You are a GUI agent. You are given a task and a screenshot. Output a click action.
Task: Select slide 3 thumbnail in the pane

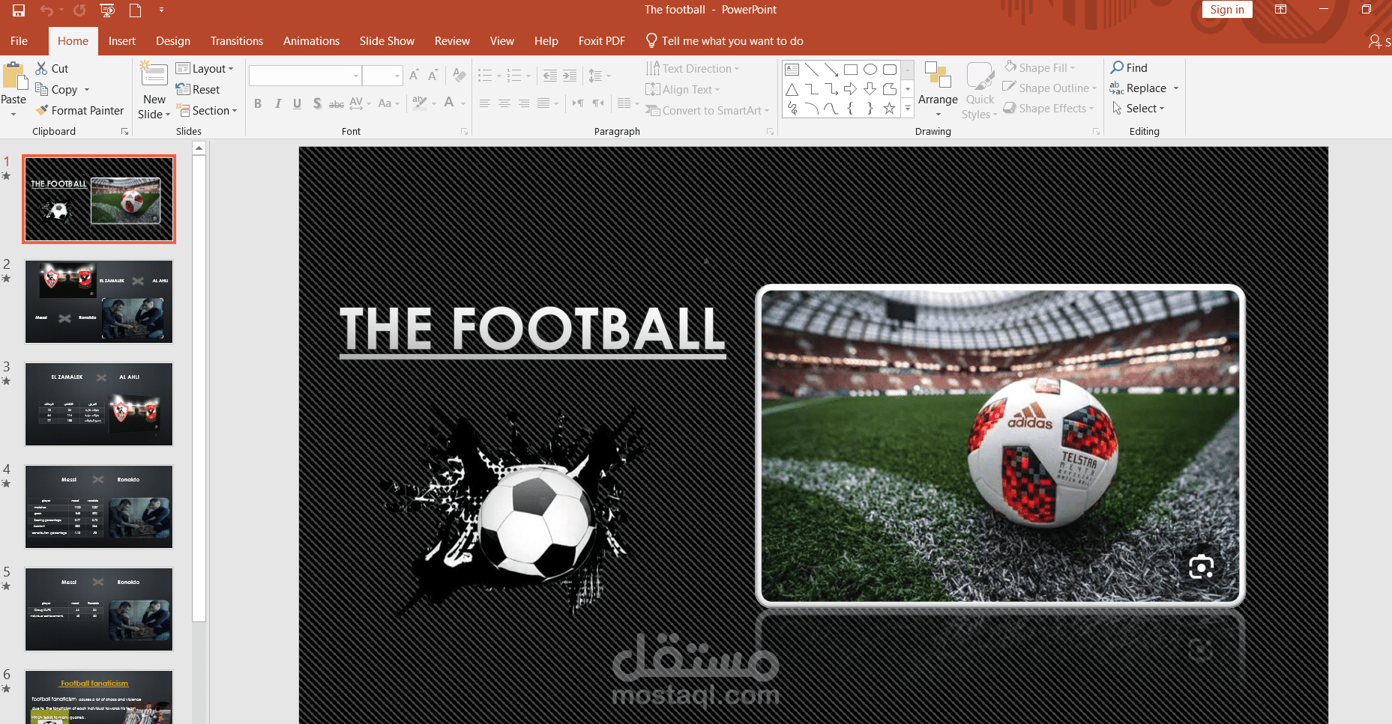point(98,404)
